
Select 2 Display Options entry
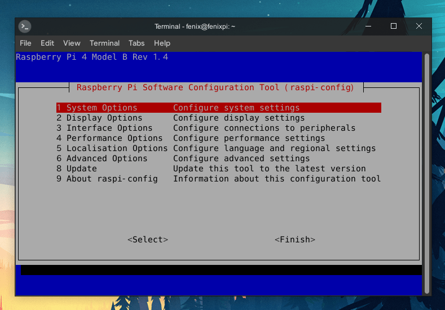[218, 118]
